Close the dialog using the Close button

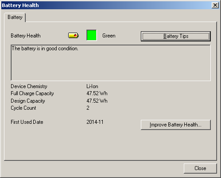(200, 168)
